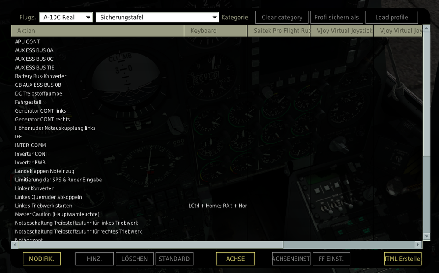Image resolution: width=439 pixels, height=273 pixels.
Task: Select the AUX ESS BUS 0A row
Action: click(217, 50)
